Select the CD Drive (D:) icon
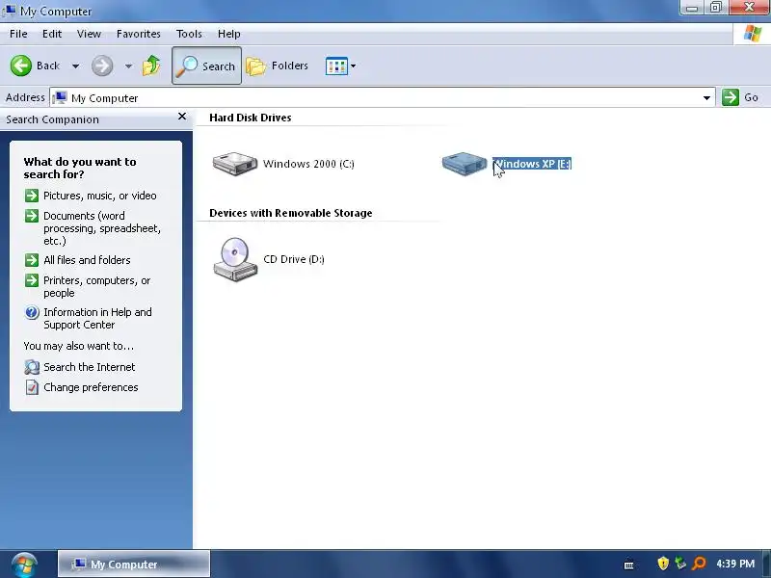Screen dimensions: 771x578 (x=235, y=259)
